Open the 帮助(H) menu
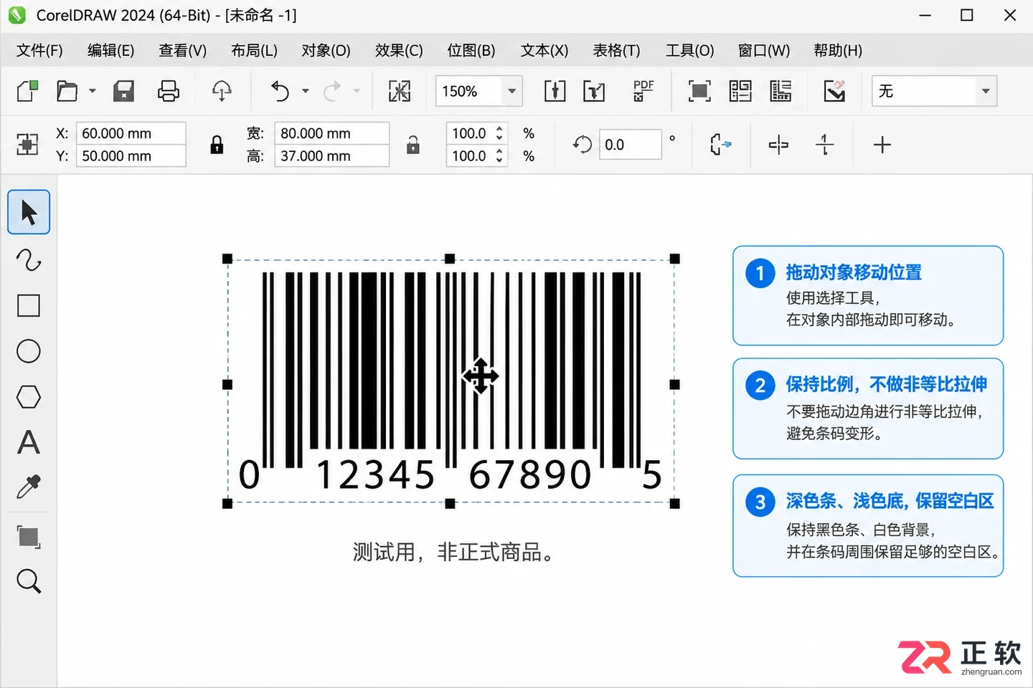1033x688 pixels. [x=838, y=50]
